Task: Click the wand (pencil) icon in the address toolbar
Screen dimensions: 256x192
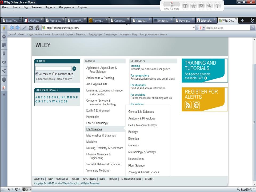Action: (25, 28)
